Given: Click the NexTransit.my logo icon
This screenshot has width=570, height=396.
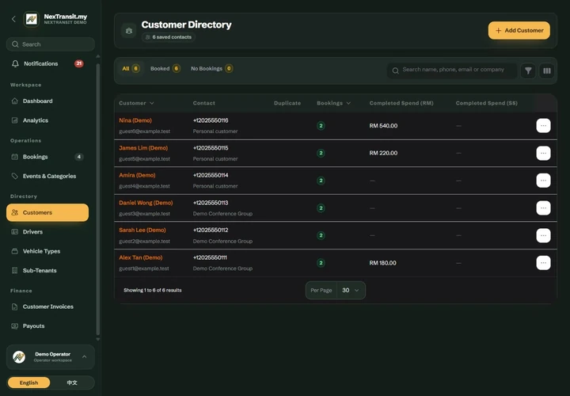Looking at the screenshot, I should [31, 19].
